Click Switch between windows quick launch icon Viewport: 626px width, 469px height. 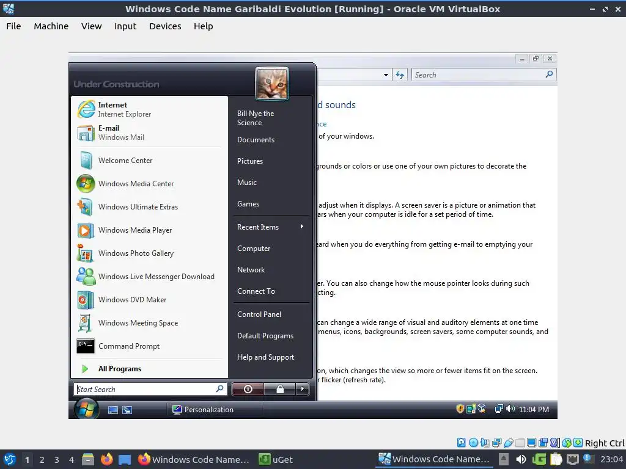coord(127,410)
